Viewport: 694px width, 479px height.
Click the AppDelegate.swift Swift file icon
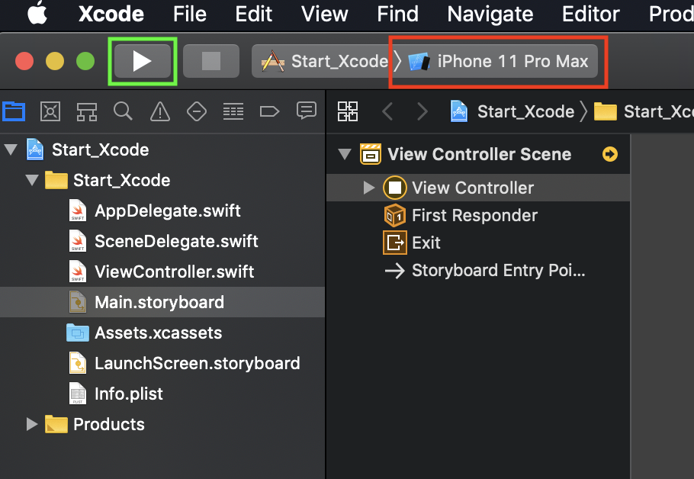78,211
